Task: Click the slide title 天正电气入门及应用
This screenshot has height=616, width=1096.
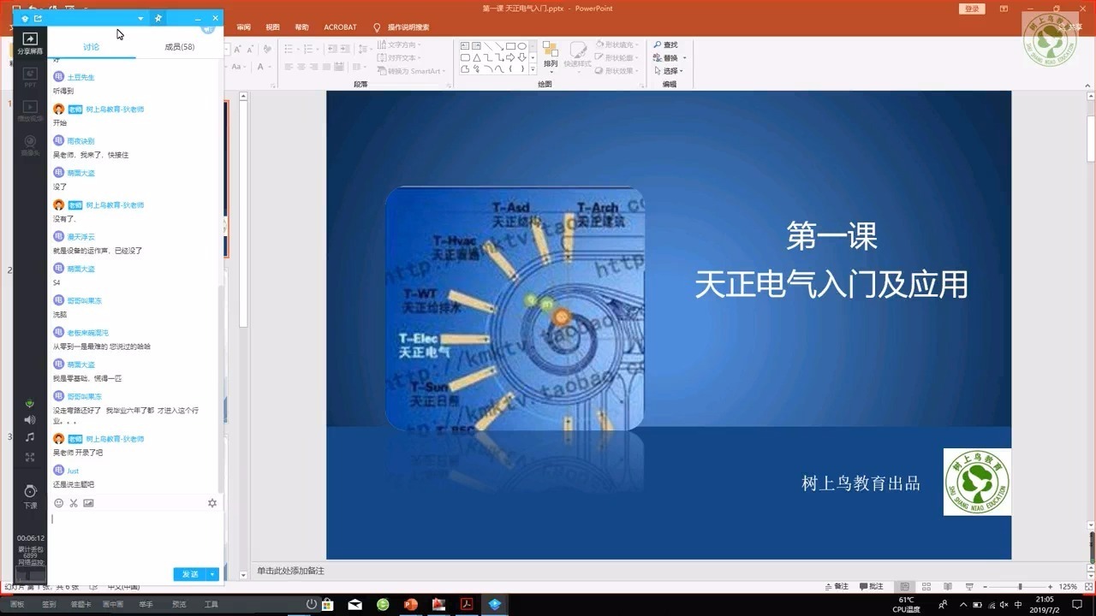Action: 831,285
